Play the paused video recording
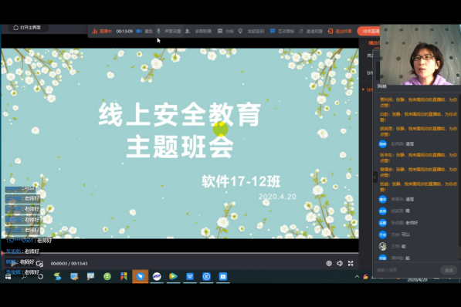The image size is (461, 307). (x=14, y=264)
